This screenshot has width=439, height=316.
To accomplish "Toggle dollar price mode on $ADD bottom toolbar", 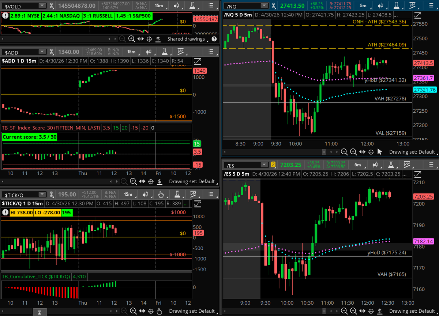I will coord(159,181).
